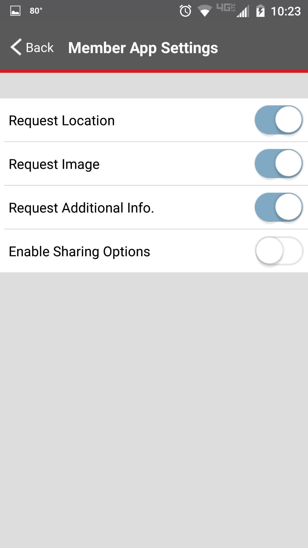Tap the cellular signal bars icon
This screenshot has width=308, height=548.
[243, 12]
